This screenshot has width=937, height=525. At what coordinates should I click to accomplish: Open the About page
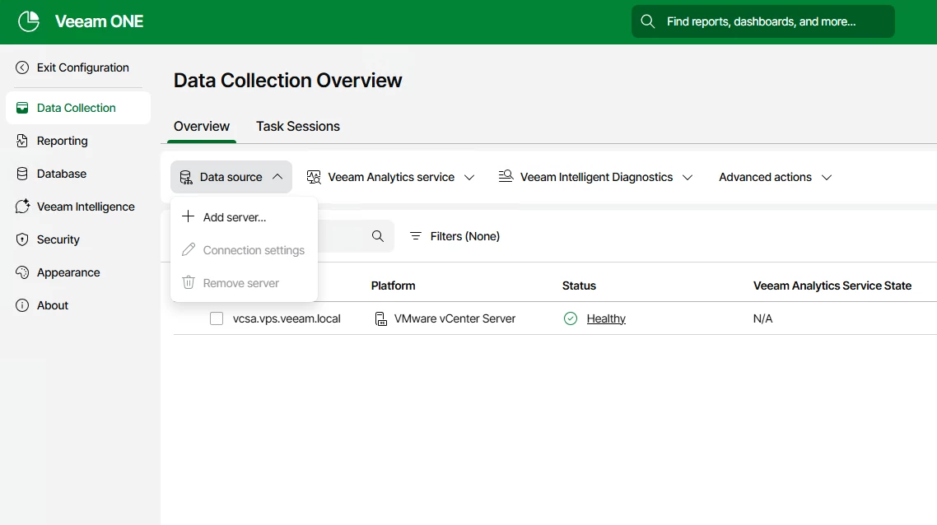78,305
